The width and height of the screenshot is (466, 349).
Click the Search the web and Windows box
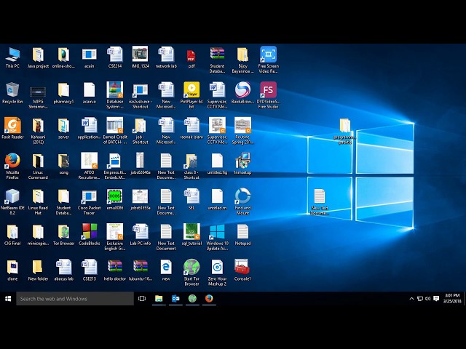[x=74, y=298]
